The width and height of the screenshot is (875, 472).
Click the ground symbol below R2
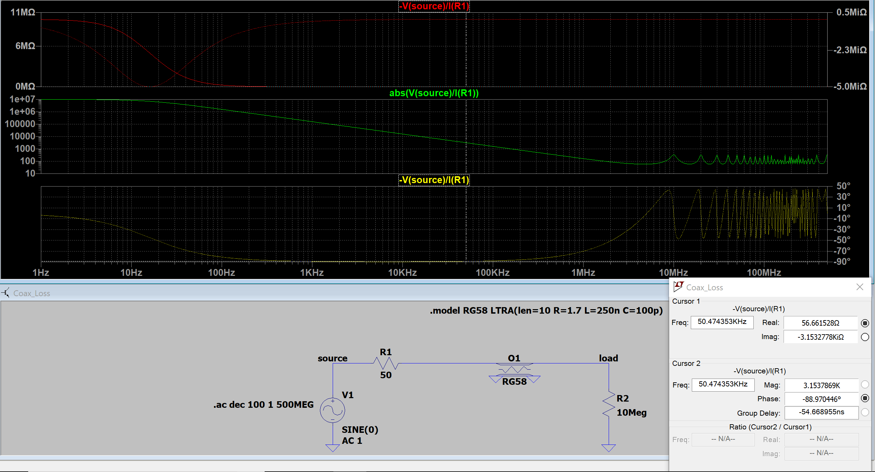[x=608, y=447]
